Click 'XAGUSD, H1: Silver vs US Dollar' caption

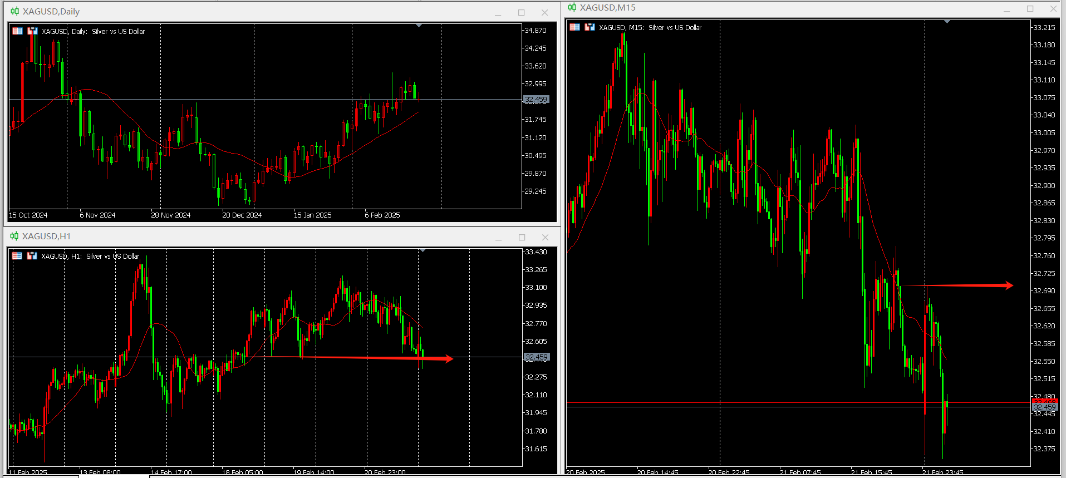[x=90, y=257]
